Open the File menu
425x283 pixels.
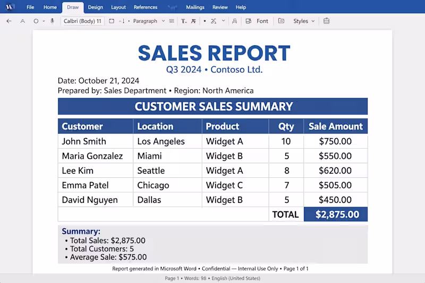tap(30, 7)
